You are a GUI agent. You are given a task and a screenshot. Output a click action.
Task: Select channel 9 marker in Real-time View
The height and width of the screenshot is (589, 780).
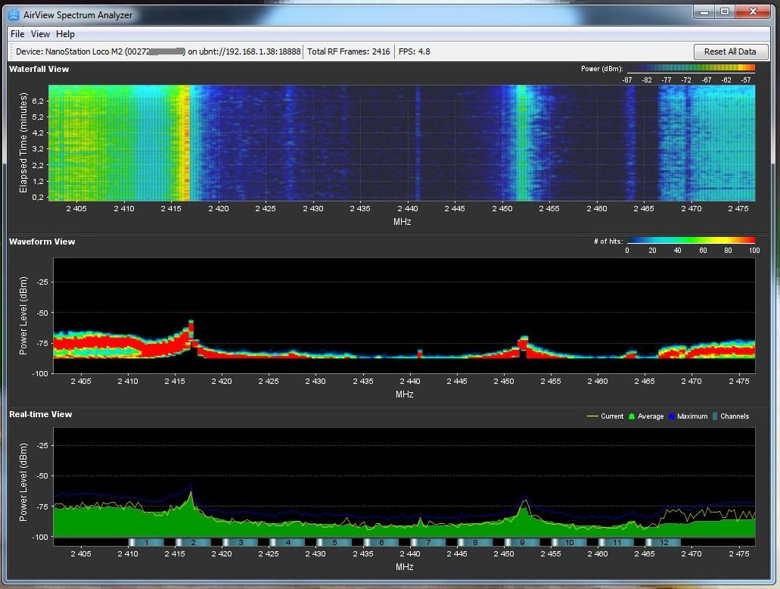(523, 543)
